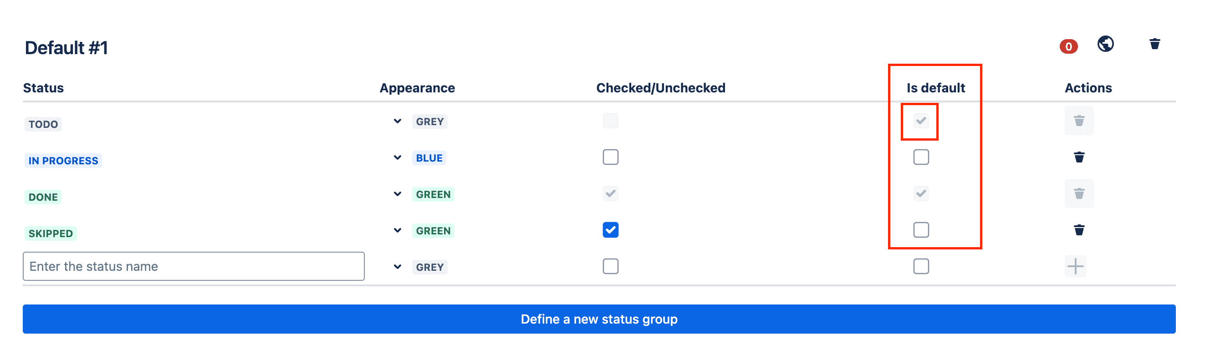Viewport: 1205px width, 355px height.
Task: Click the Default #1 group title
Action: tap(66, 48)
